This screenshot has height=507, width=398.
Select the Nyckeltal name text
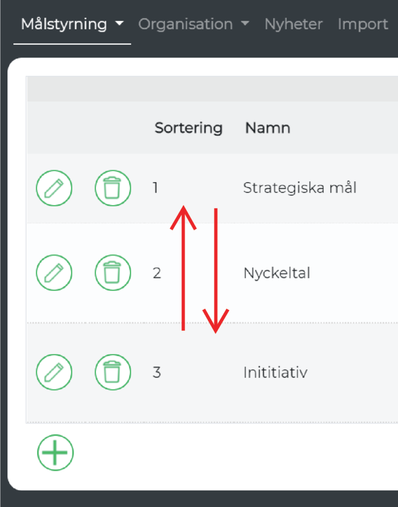click(277, 273)
